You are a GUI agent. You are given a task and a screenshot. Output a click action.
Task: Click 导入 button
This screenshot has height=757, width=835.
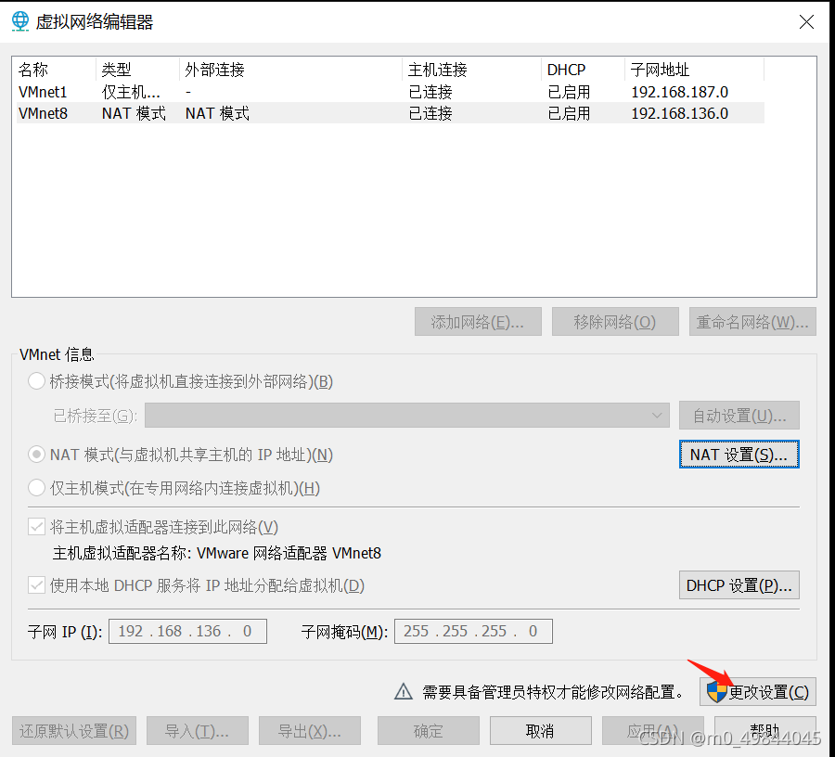(x=197, y=731)
